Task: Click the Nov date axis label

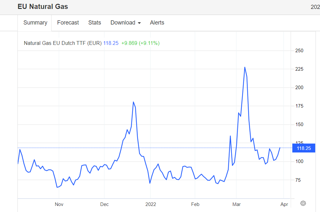Action: 59,204
